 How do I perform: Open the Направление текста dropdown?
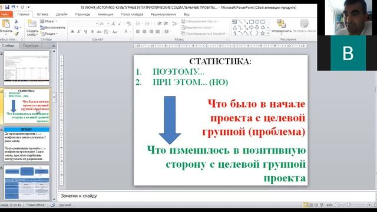[x=200, y=21]
